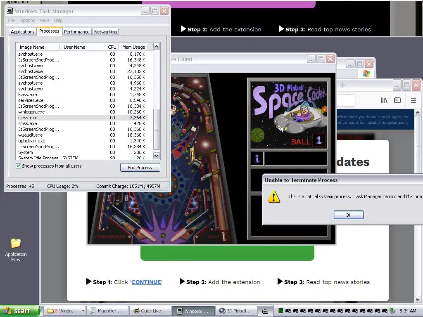Switch to 3D Pinball taskbar button

235,311
